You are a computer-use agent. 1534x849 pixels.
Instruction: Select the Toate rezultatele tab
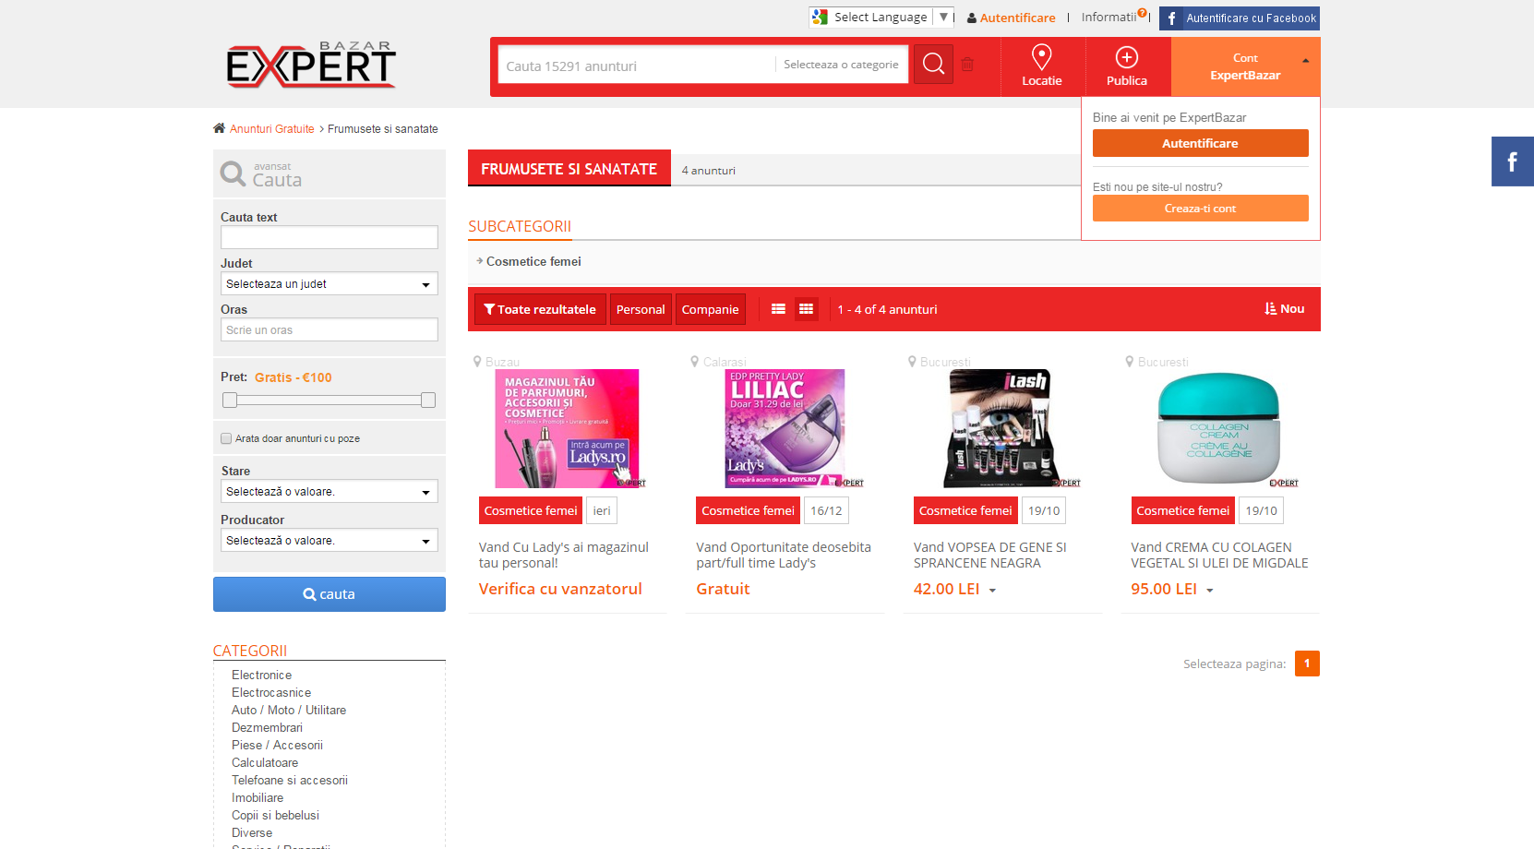[540, 309]
